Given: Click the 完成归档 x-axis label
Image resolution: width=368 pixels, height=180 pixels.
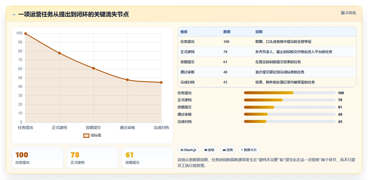Looking at the screenshot, I should coord(161,128).
